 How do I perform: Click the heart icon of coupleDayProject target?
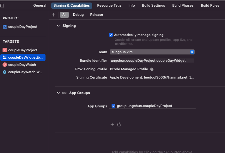(5, 50)
